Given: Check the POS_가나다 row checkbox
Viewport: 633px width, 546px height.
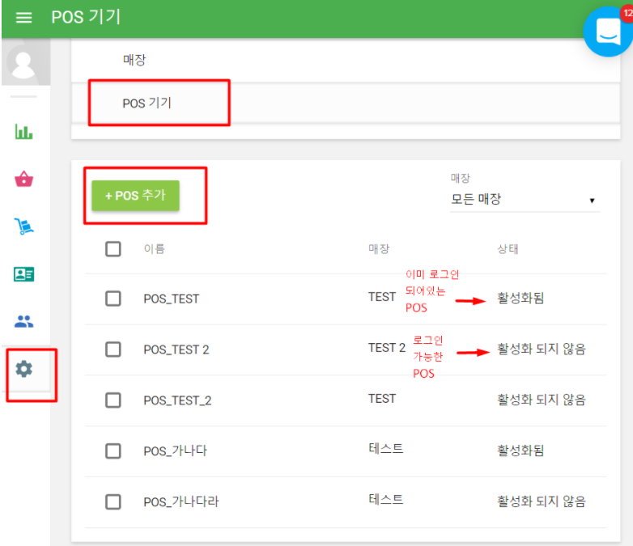Looking at the screenshot, I should coord(113,451).
